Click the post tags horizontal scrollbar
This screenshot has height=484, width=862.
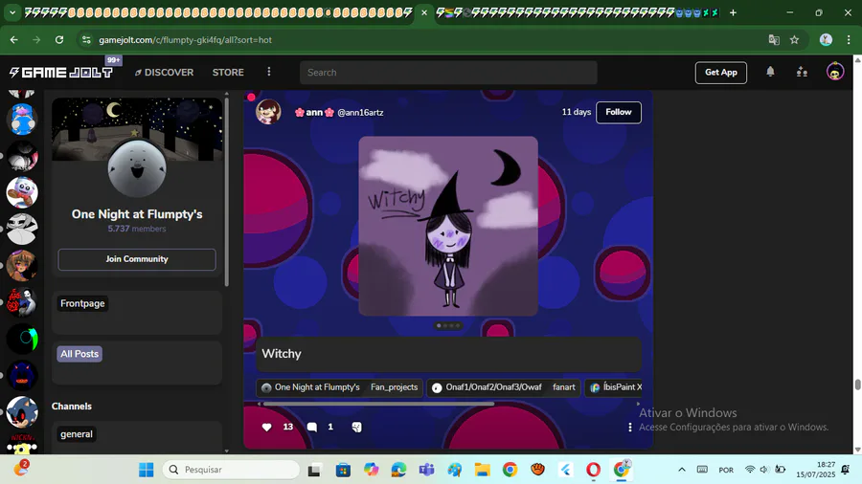[378, 404]
